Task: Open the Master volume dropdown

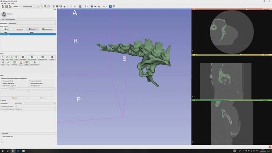Action: tap(32, 26)
